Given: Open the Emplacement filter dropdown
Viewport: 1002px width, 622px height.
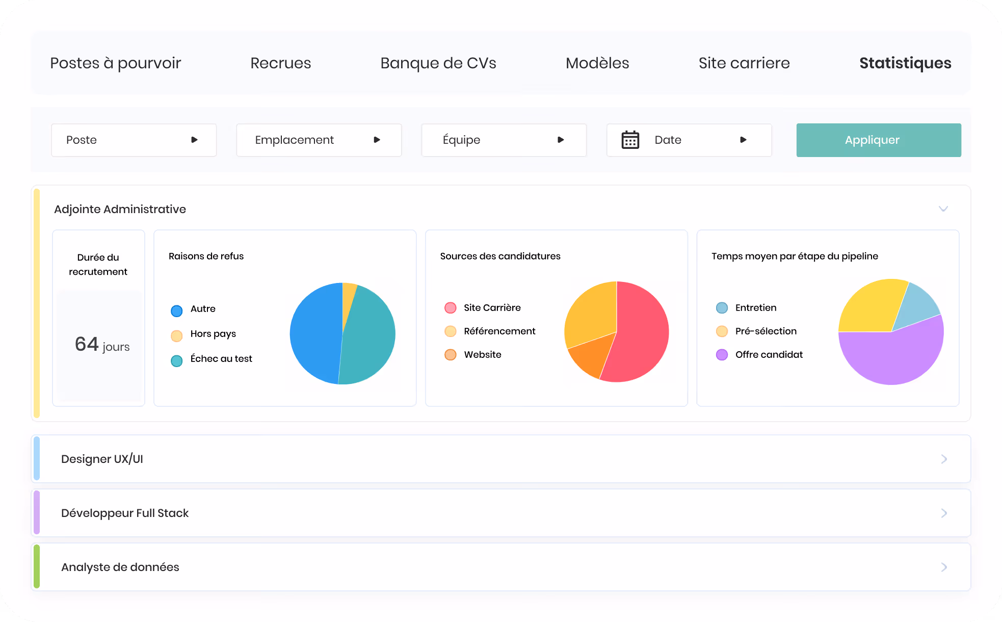Looking at the screenshot, I should [x=319, y=140].
